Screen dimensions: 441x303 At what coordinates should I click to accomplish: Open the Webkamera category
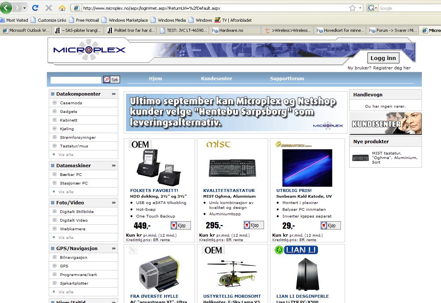[73, 229]
